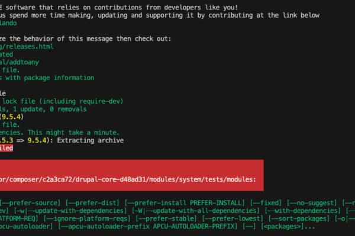The image size is (355, 236).
Task: Click the 'PREFER-INSTALL' argument text
Action: 216,203
